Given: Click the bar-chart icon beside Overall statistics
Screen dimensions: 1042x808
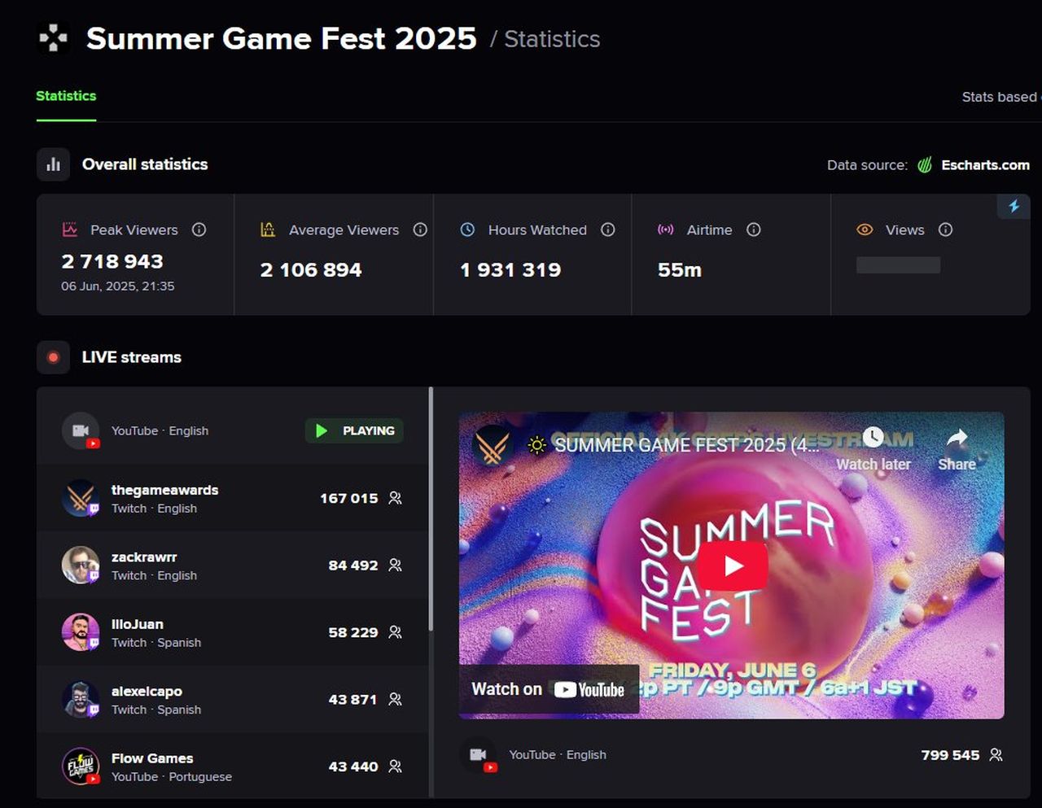Looking at the screenshot, I should click(52, 164).
